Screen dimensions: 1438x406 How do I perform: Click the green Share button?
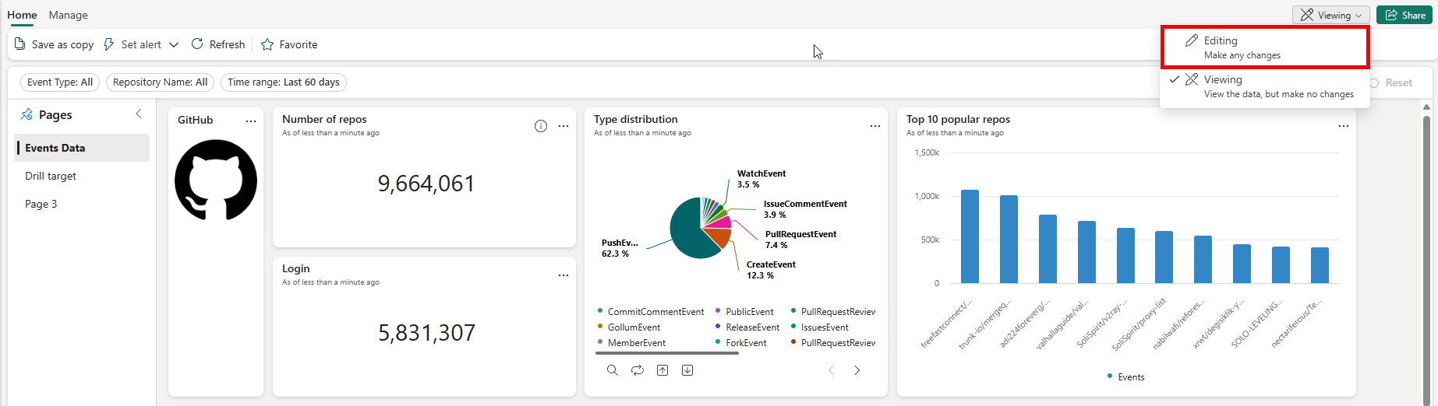[x=1404, y=16]
